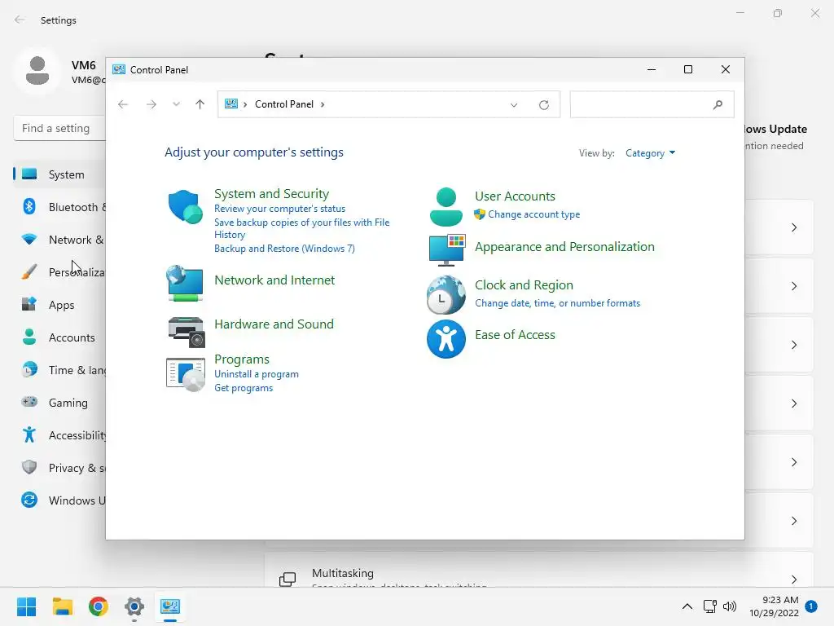The height and width of the screenshot is (626, 834).
Task: Show hidden icons in system tray
Action: click(687, 606)
